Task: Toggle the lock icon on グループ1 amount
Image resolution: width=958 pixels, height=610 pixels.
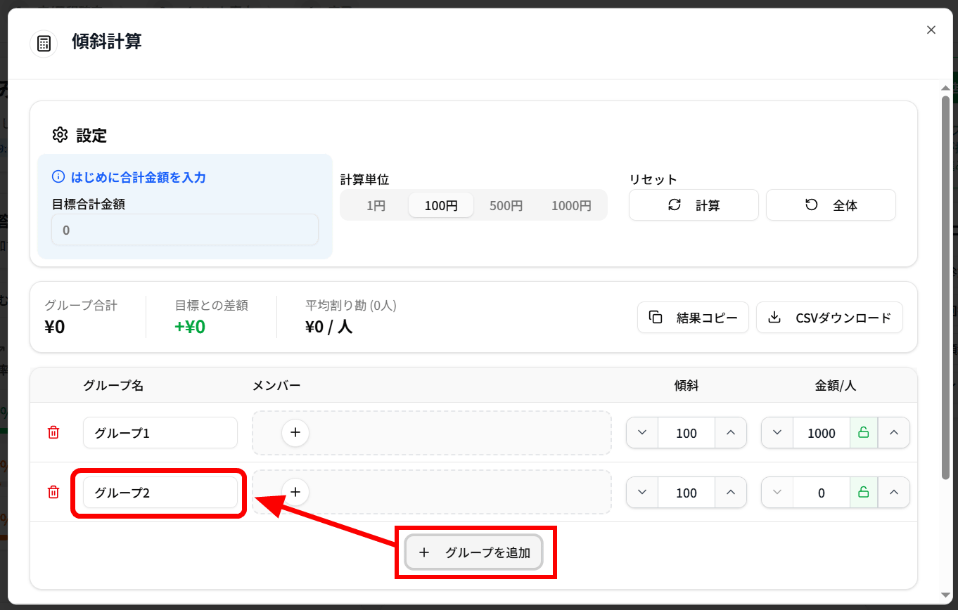Action: tap(864, 433)
